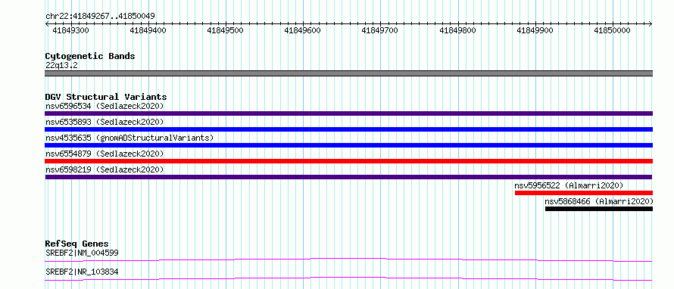674x289 pixels.
Task: Click ruler coordinate 41849800
Action: [457, 30]
